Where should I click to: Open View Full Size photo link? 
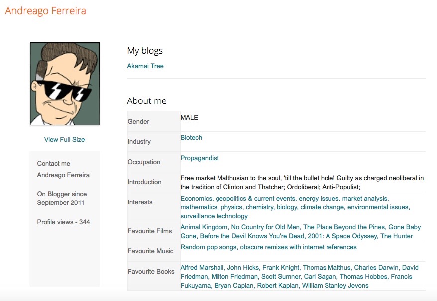click(64, 139)
